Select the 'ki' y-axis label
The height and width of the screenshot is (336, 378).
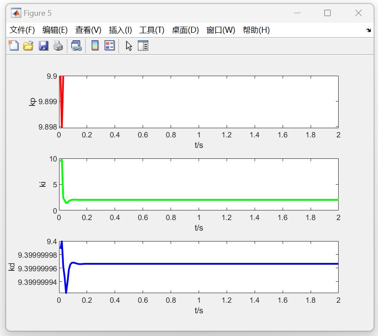[x=42, y=184]
